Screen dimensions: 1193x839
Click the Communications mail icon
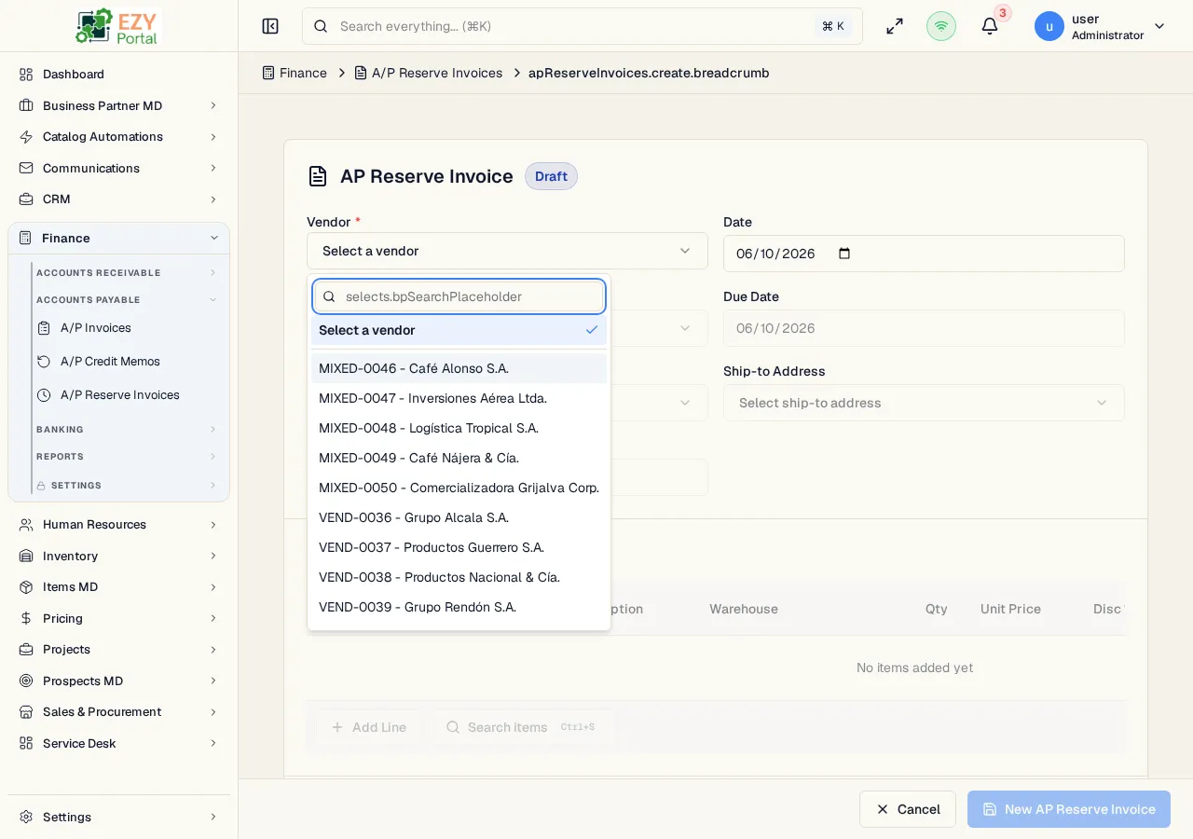pos(26,168)
